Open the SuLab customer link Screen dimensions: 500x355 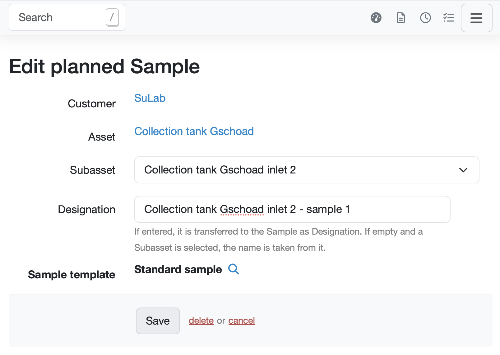(x=150, y=98)
